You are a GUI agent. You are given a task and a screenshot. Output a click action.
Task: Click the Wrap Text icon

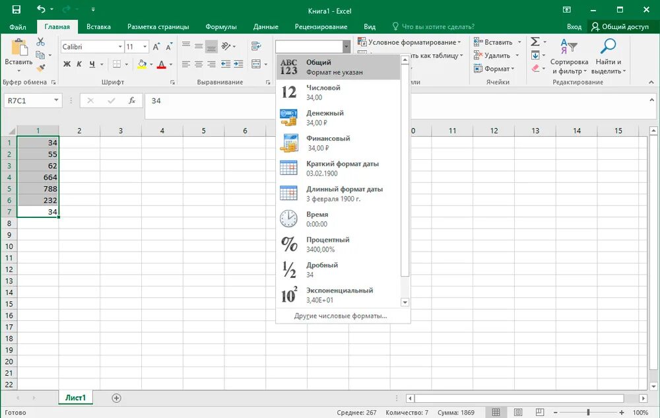point(255,46)
